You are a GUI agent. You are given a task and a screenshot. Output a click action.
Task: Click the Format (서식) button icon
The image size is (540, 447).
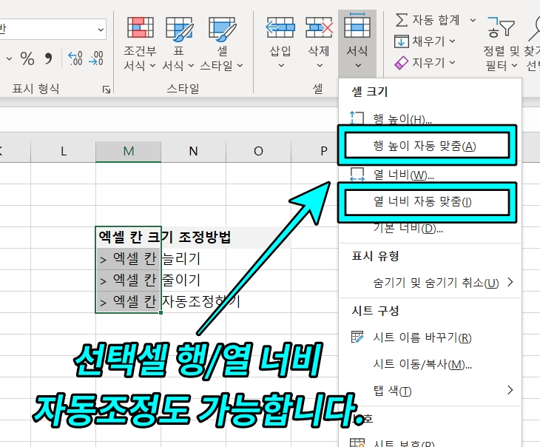click(357, 26)
